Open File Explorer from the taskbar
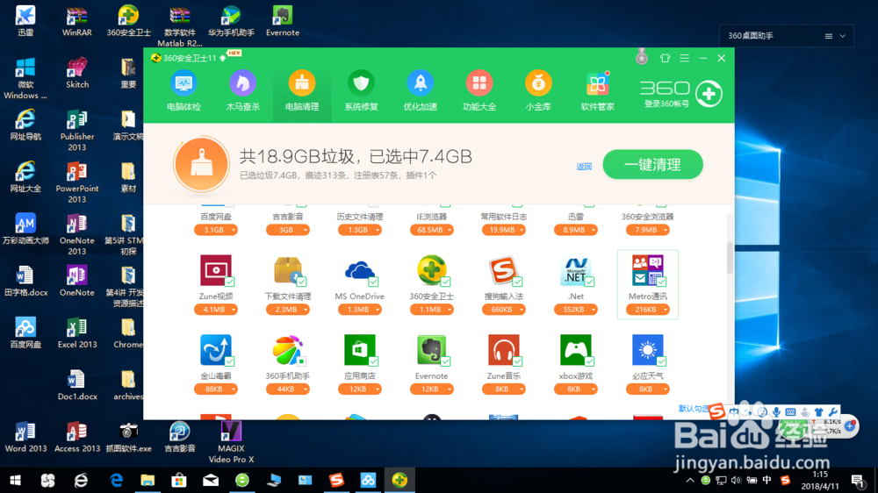This screenshot has width=878, height=493. (148, 480)
